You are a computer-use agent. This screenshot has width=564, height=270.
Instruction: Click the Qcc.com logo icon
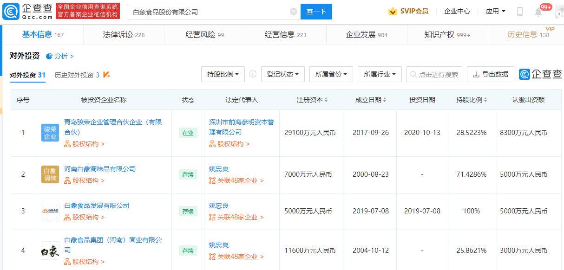point(11,12)
